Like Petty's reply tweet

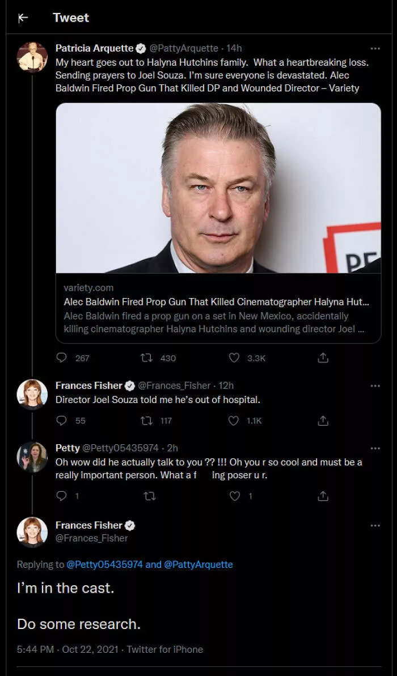[234, 496]
